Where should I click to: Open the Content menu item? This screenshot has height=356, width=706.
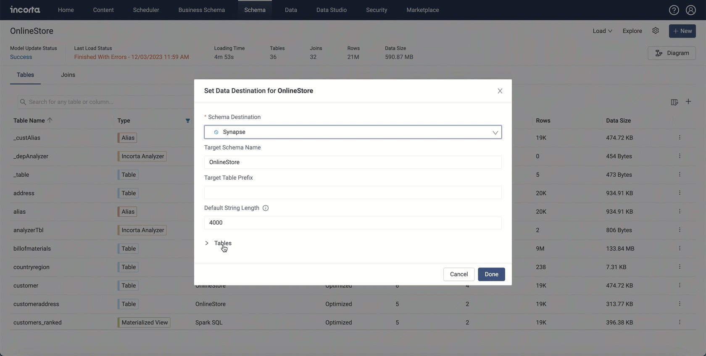[x=103, y=10]
